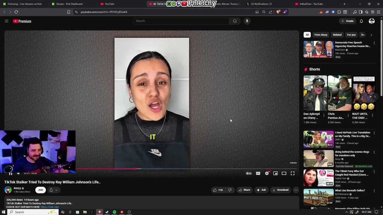Click the search magnifier button

(235, 21)
